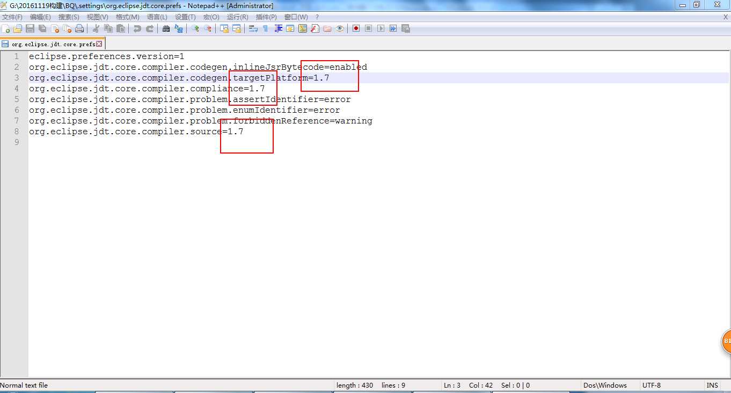731x393 pixels.
Task: Click the Redo arrow icon
Action: coord(150,28)
